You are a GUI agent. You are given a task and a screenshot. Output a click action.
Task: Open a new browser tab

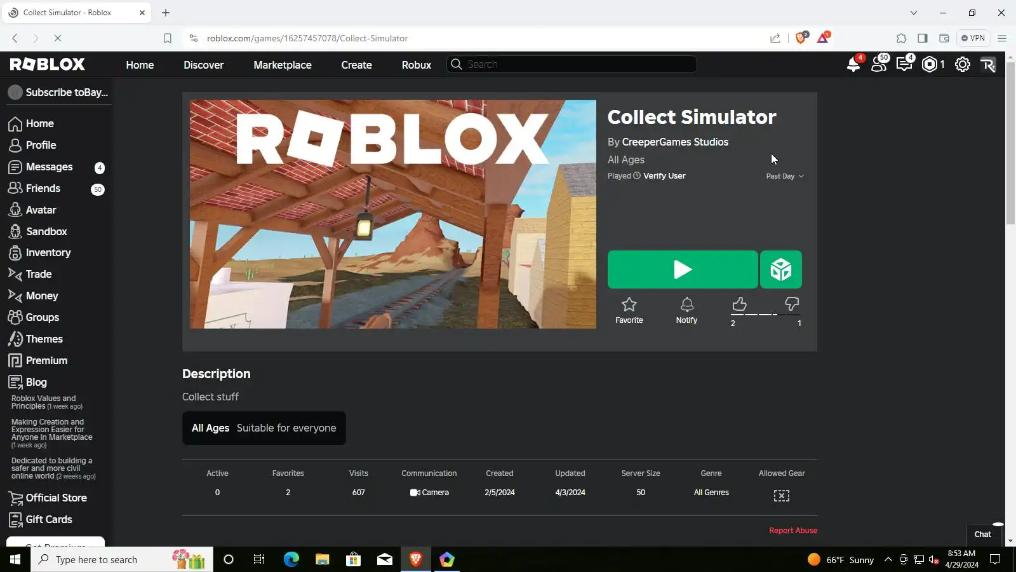166,13
